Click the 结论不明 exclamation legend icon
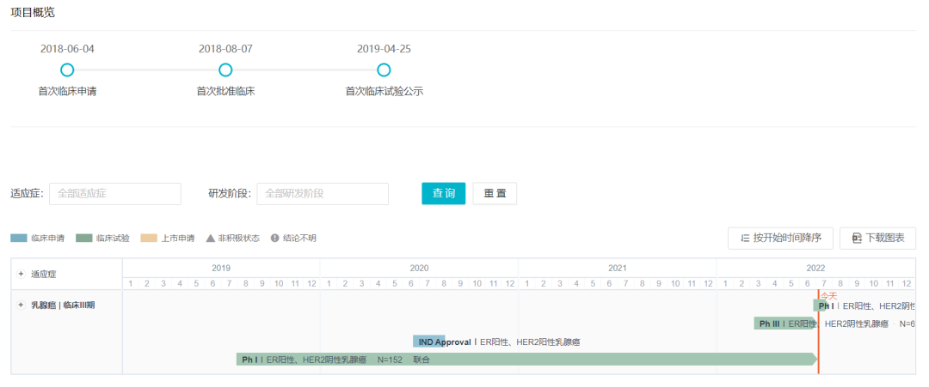 [x=275, y=238]
